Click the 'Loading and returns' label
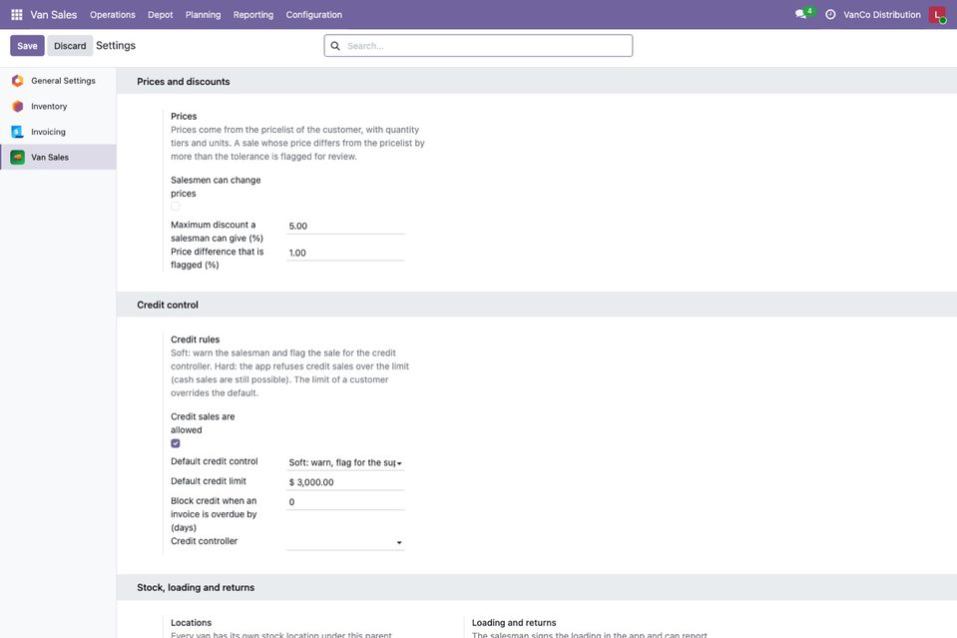This screenshot has width=957, height=638. 514,623
